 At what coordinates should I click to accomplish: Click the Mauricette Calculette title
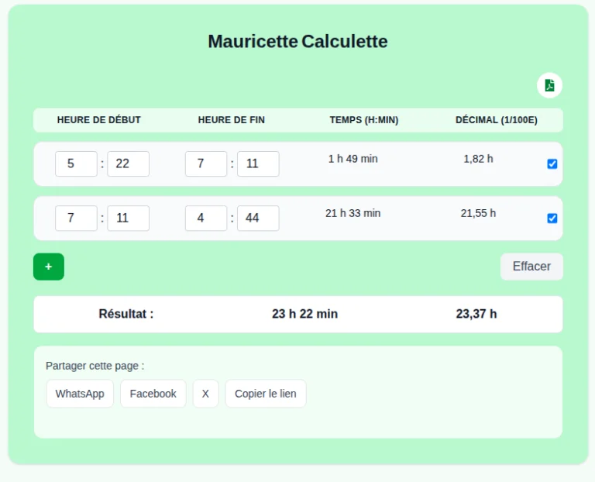[297, 42]
